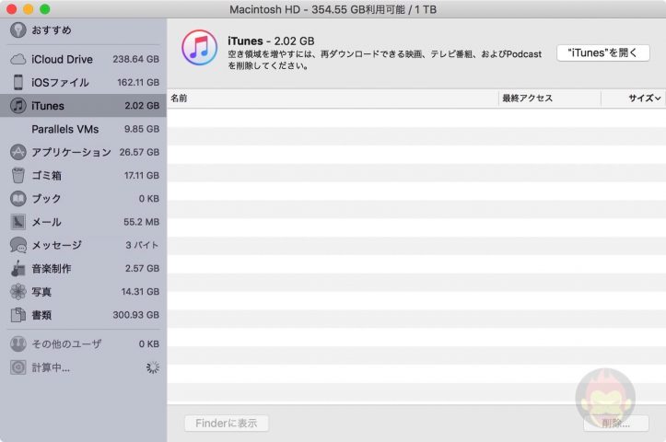Click the large iTunes app icon in header
Image resolution: width=666 pixels, height=442 pixels.
click(x=199, y=47)
